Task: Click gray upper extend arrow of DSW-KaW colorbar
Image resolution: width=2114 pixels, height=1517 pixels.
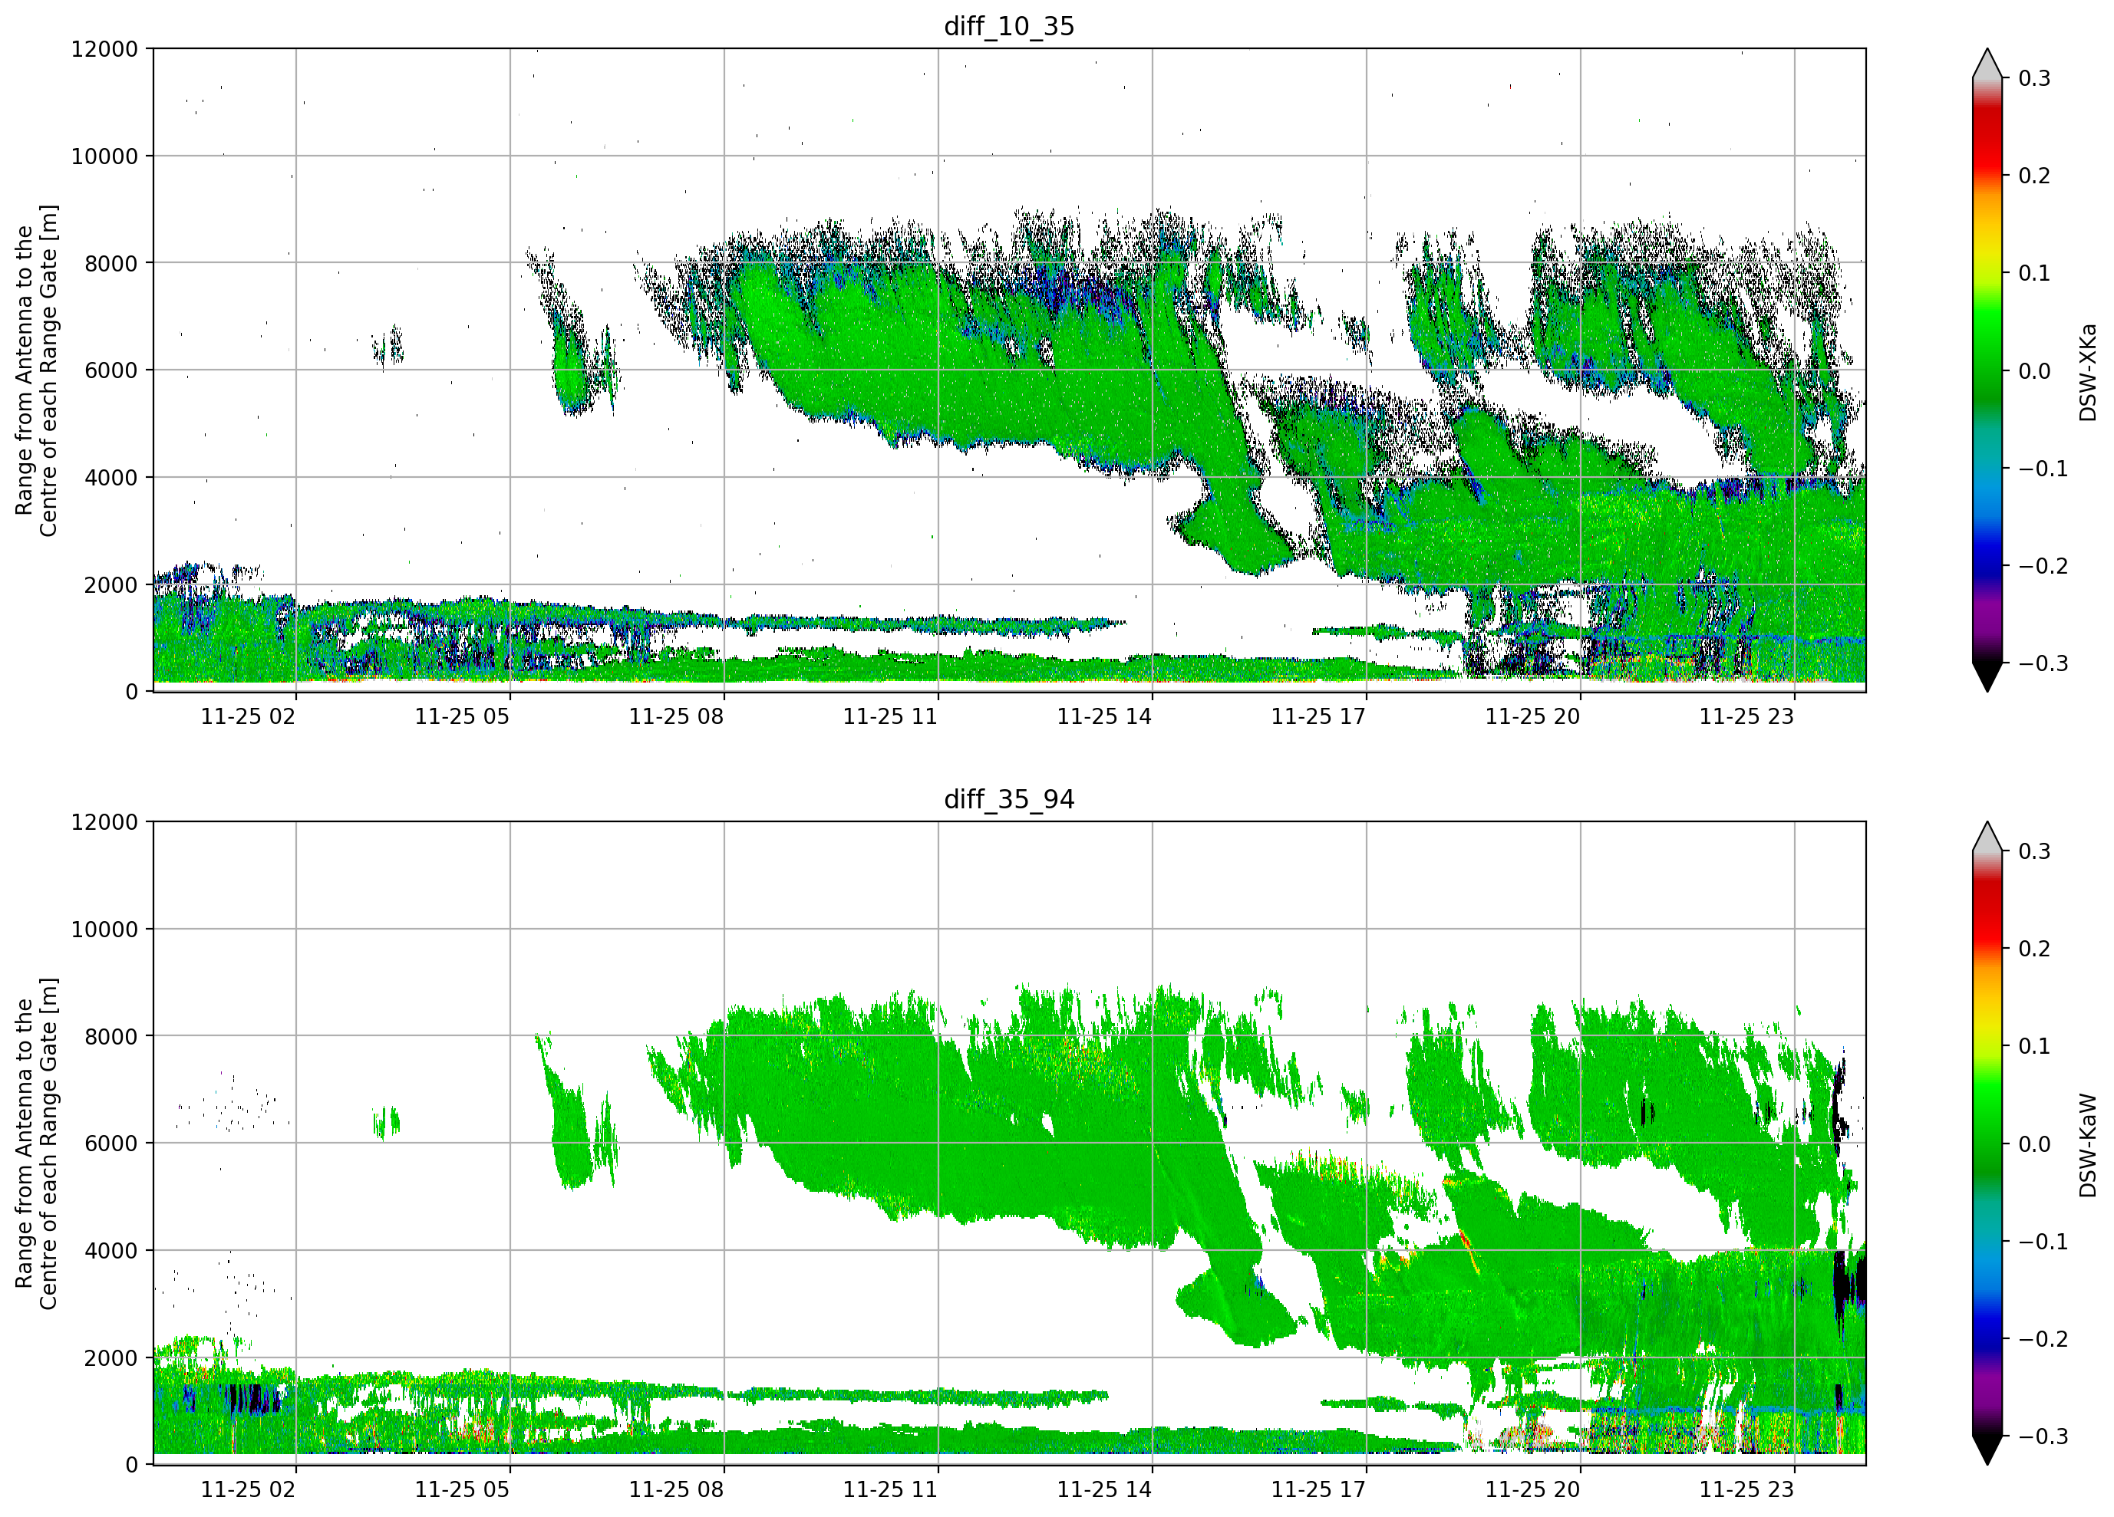Action: (1987, 837)
